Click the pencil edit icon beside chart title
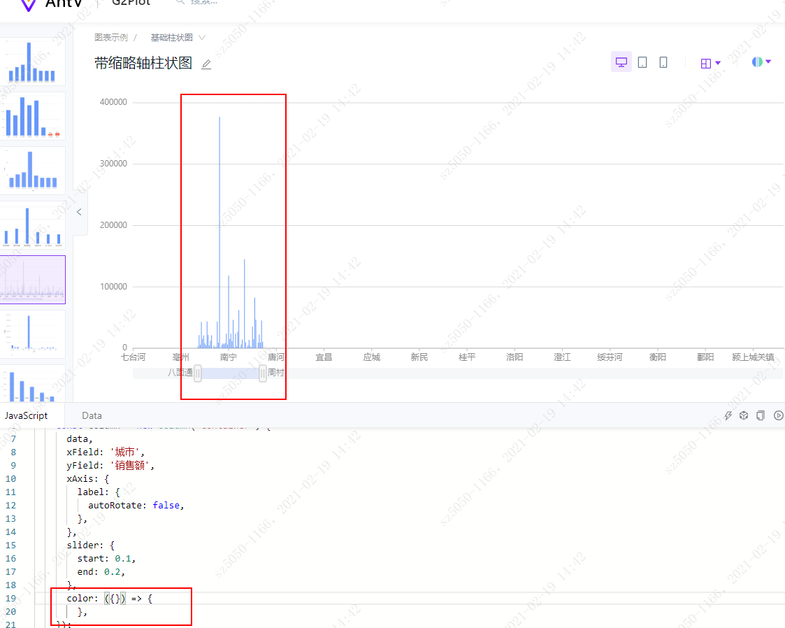 206,64
